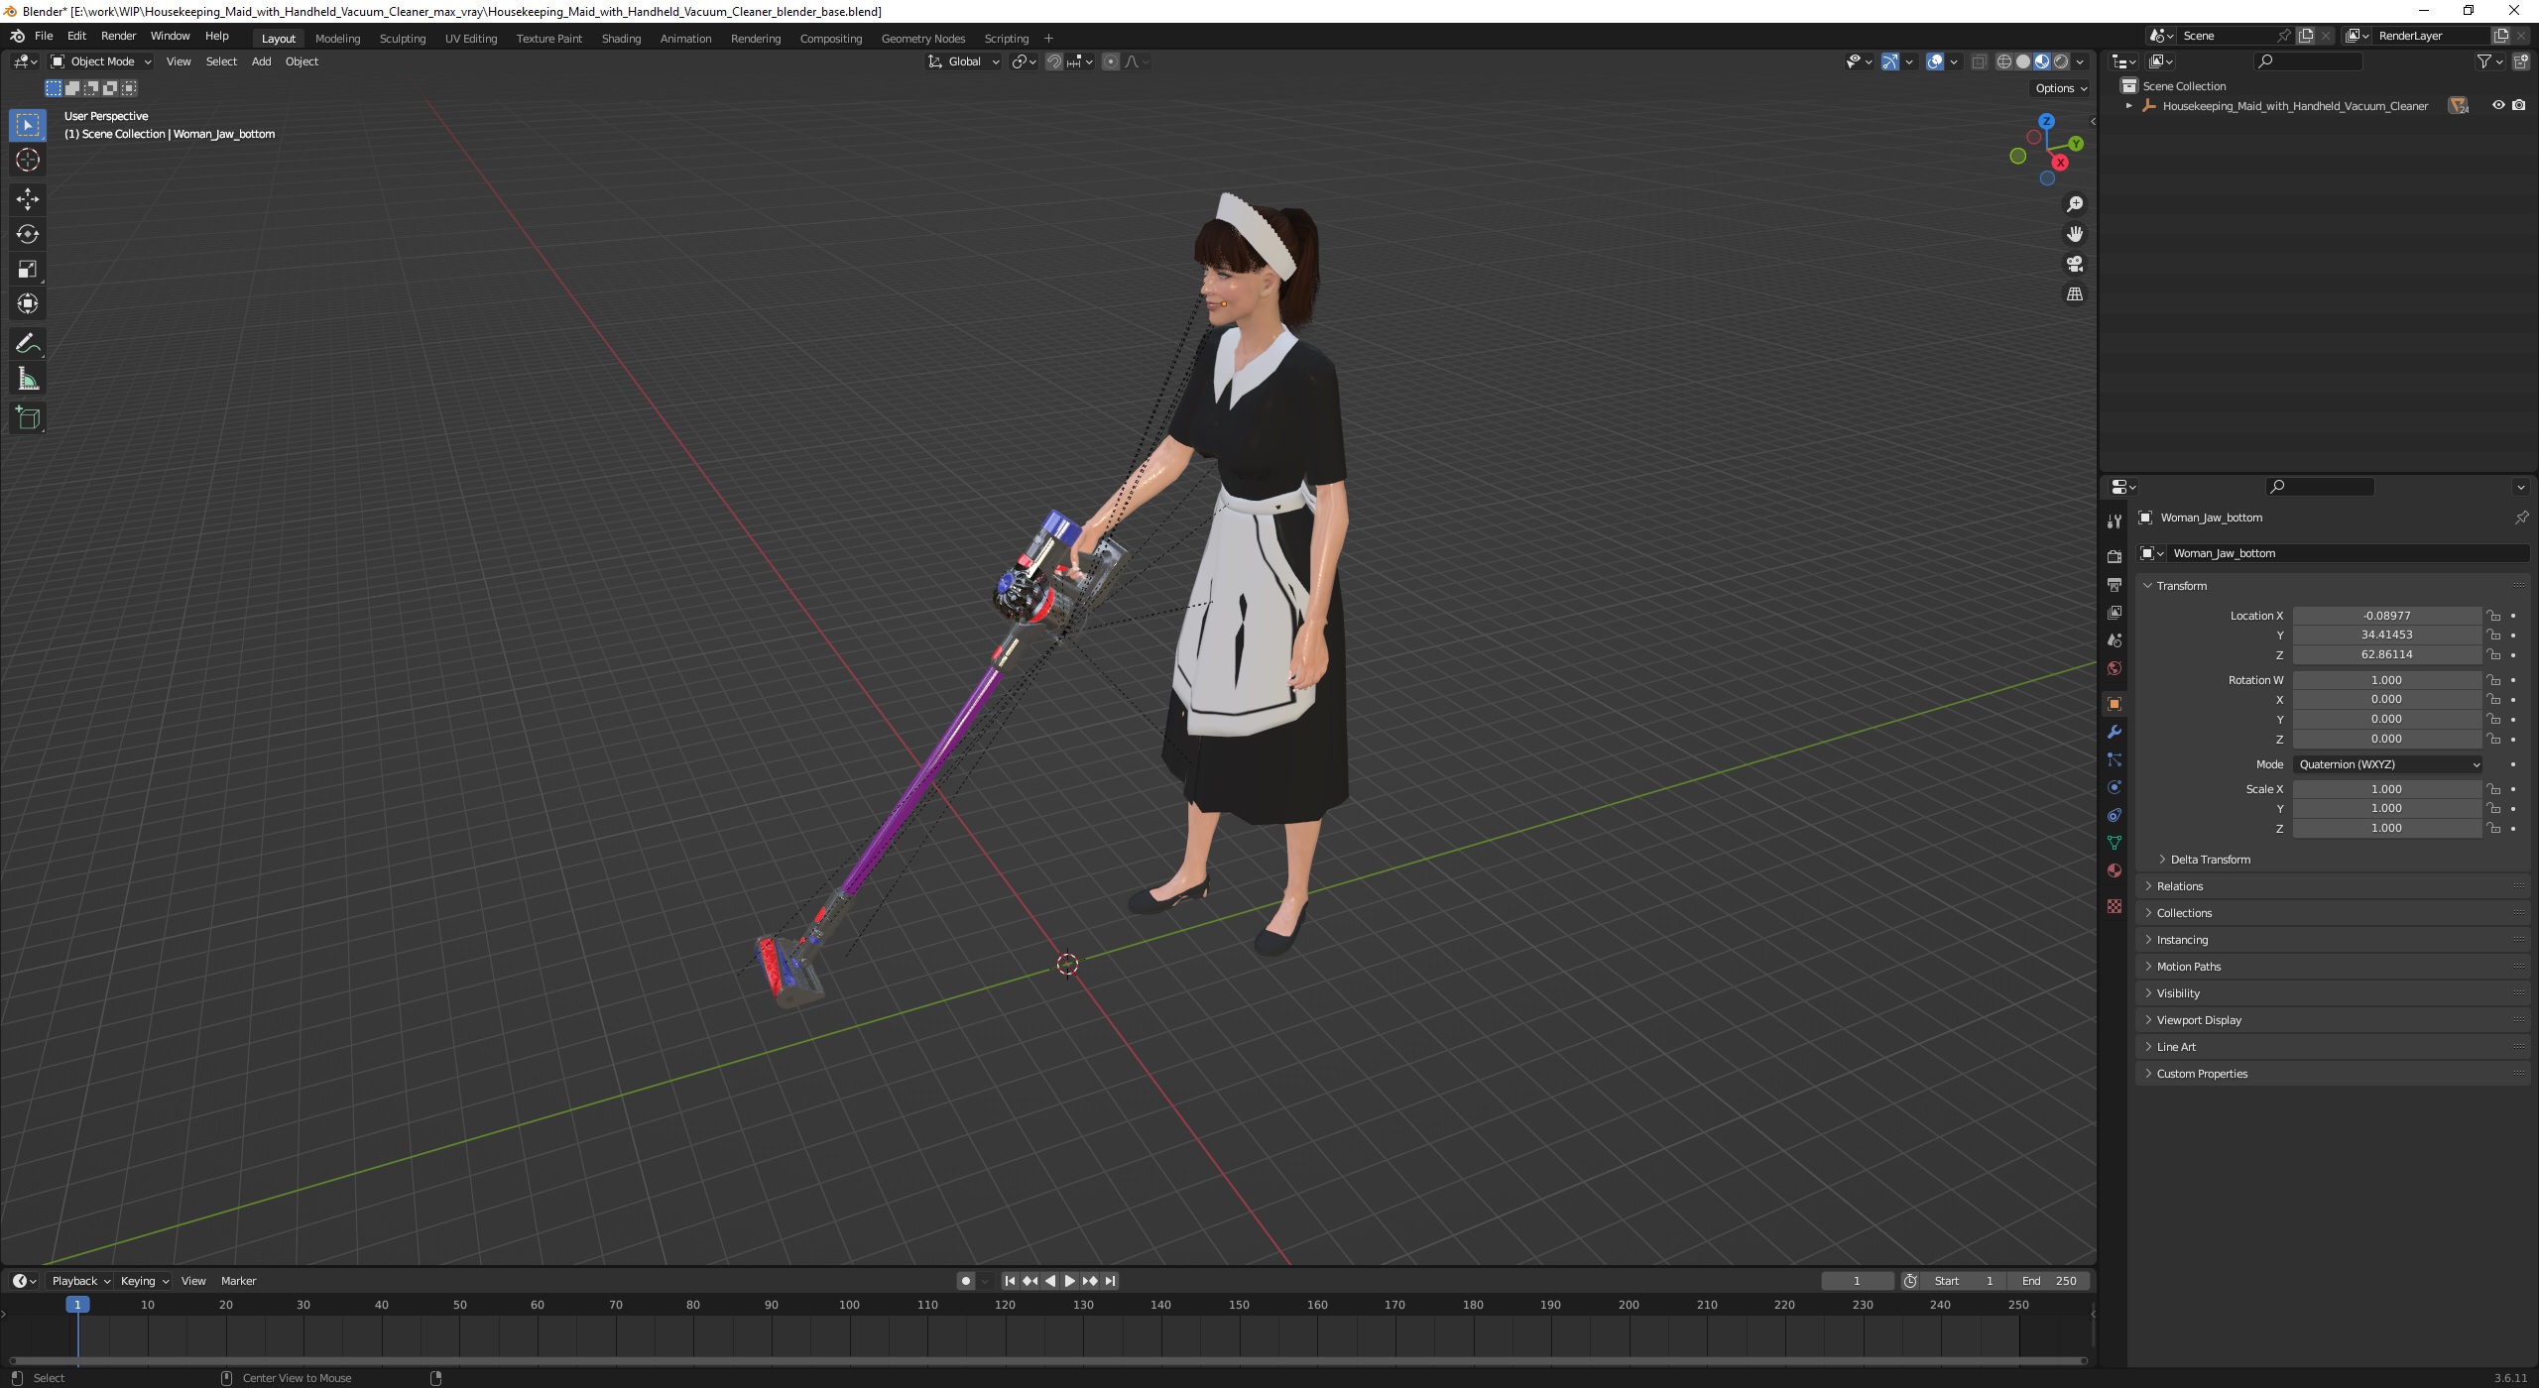Open the Material properties tab
Viewport: 2539px width, 1388px height.
(2115, 870)
